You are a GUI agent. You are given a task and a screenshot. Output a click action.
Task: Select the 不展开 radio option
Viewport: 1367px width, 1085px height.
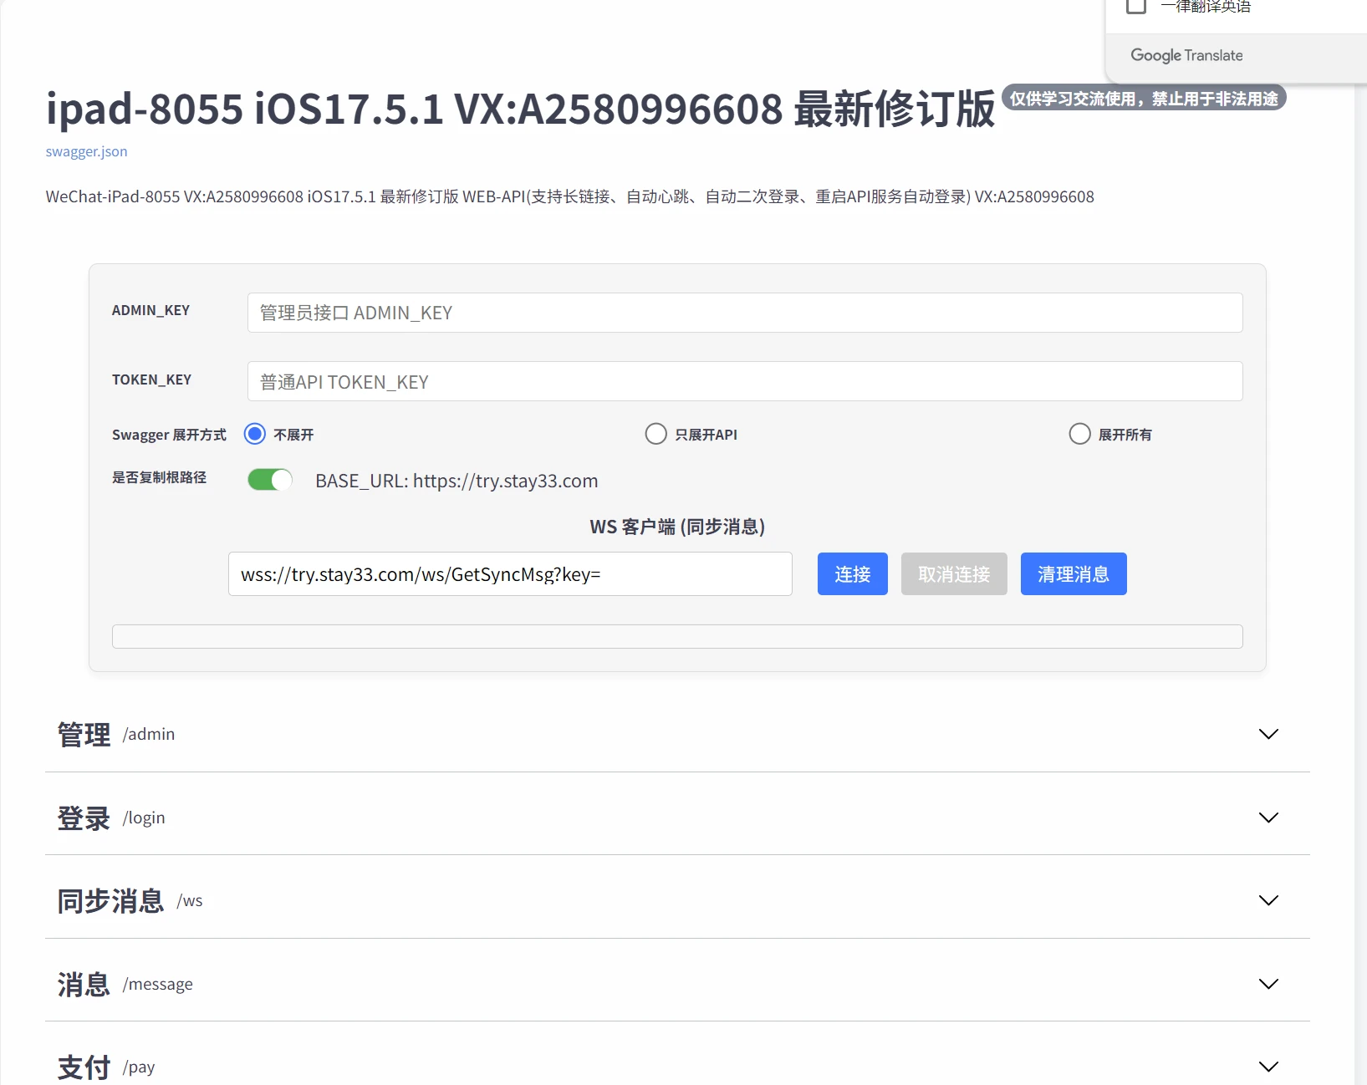[x=255, y=434]
